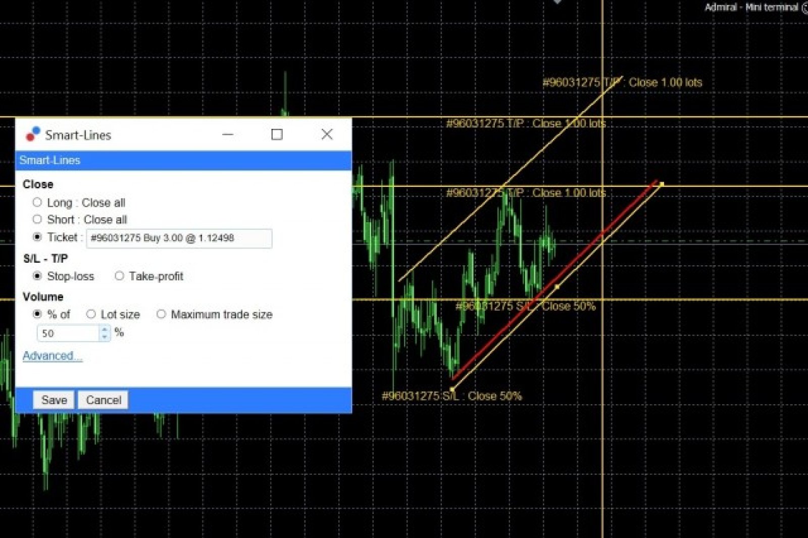Choose the Lot size volume option

coord(91,314)
